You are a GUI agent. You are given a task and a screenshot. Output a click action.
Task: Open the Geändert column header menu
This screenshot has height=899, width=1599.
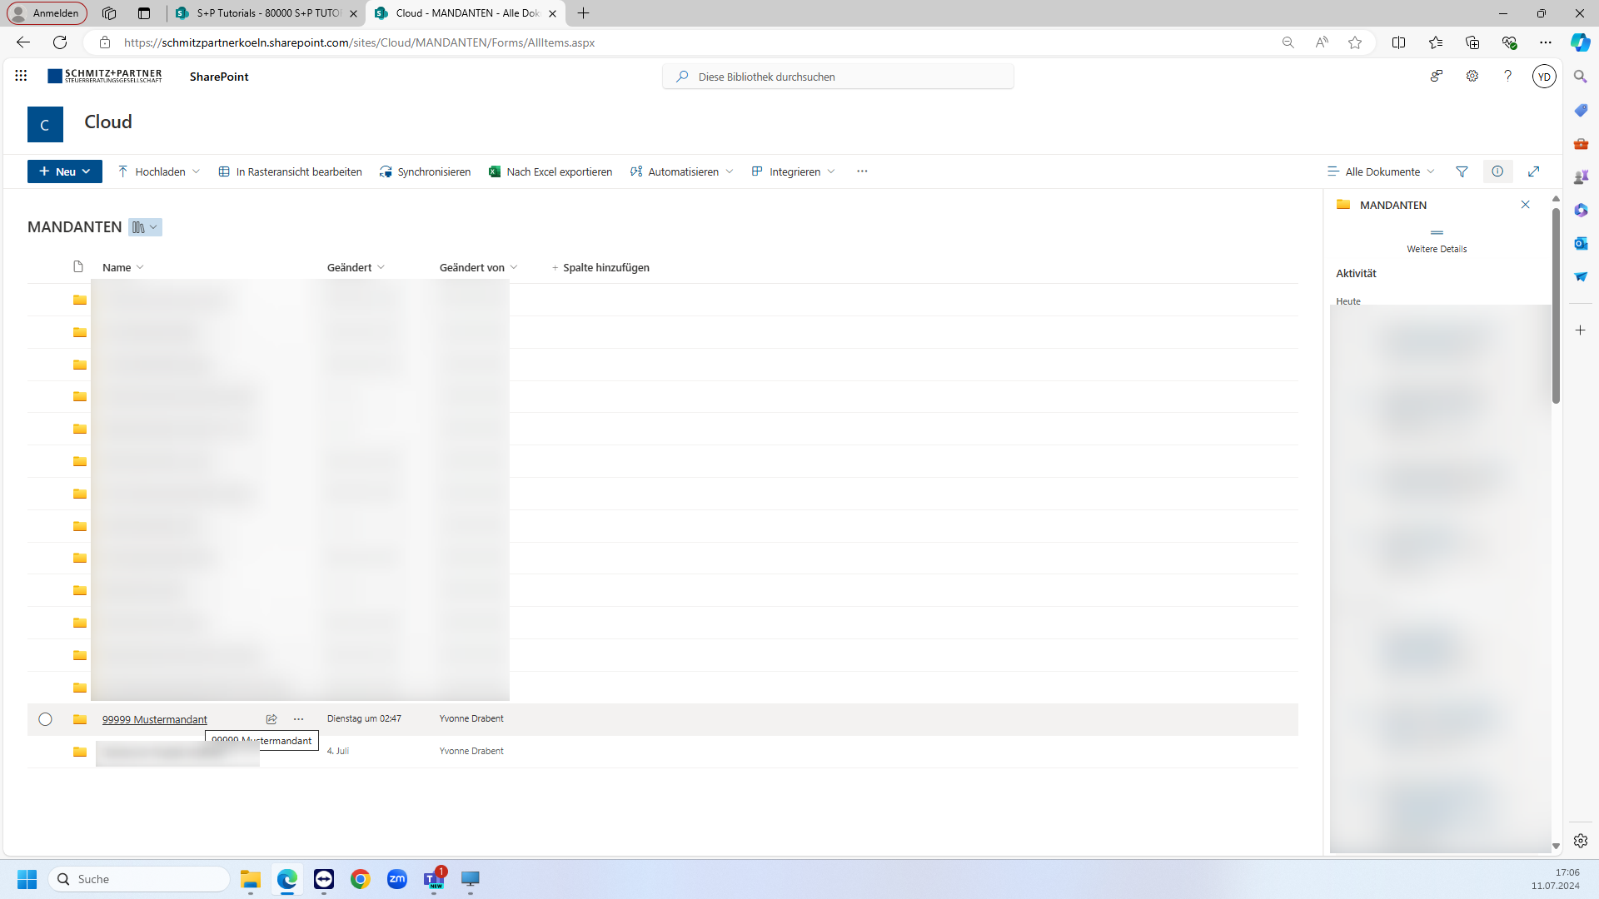[356, 267]
